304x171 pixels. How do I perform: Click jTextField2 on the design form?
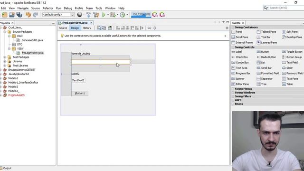pyautogui.click(x=78, y=80)
